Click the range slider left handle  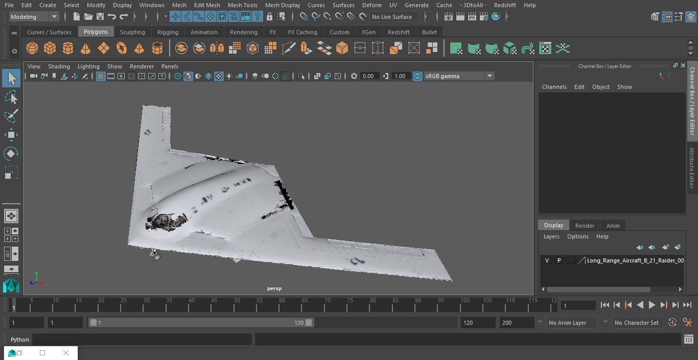[x=94, y=323]
